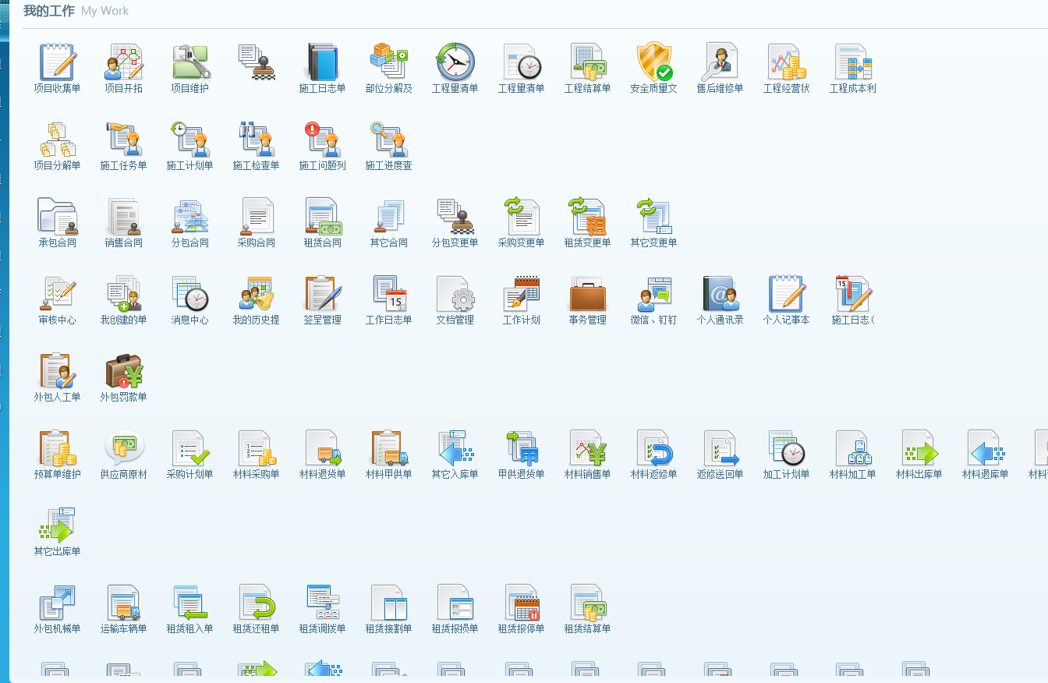Open 个人通讯录 address book icon
The width and height of the screenshot is (1048, 683).
720,294
